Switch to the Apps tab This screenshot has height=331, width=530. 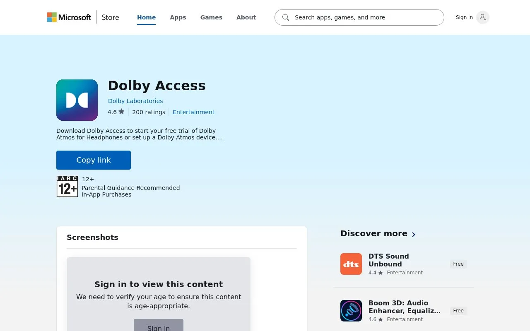point(178,17)
